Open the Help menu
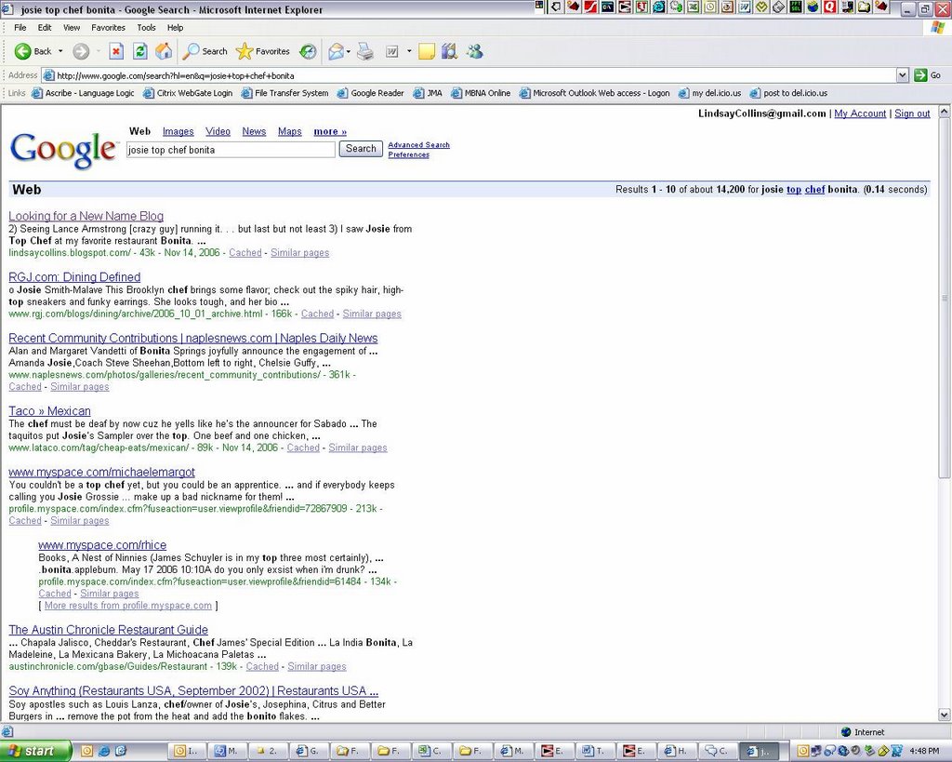This screenshot has width=952, height=762. tap(175, 27)
